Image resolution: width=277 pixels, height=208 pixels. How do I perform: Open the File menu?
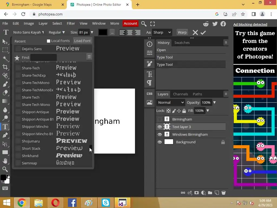click(5, 24)
